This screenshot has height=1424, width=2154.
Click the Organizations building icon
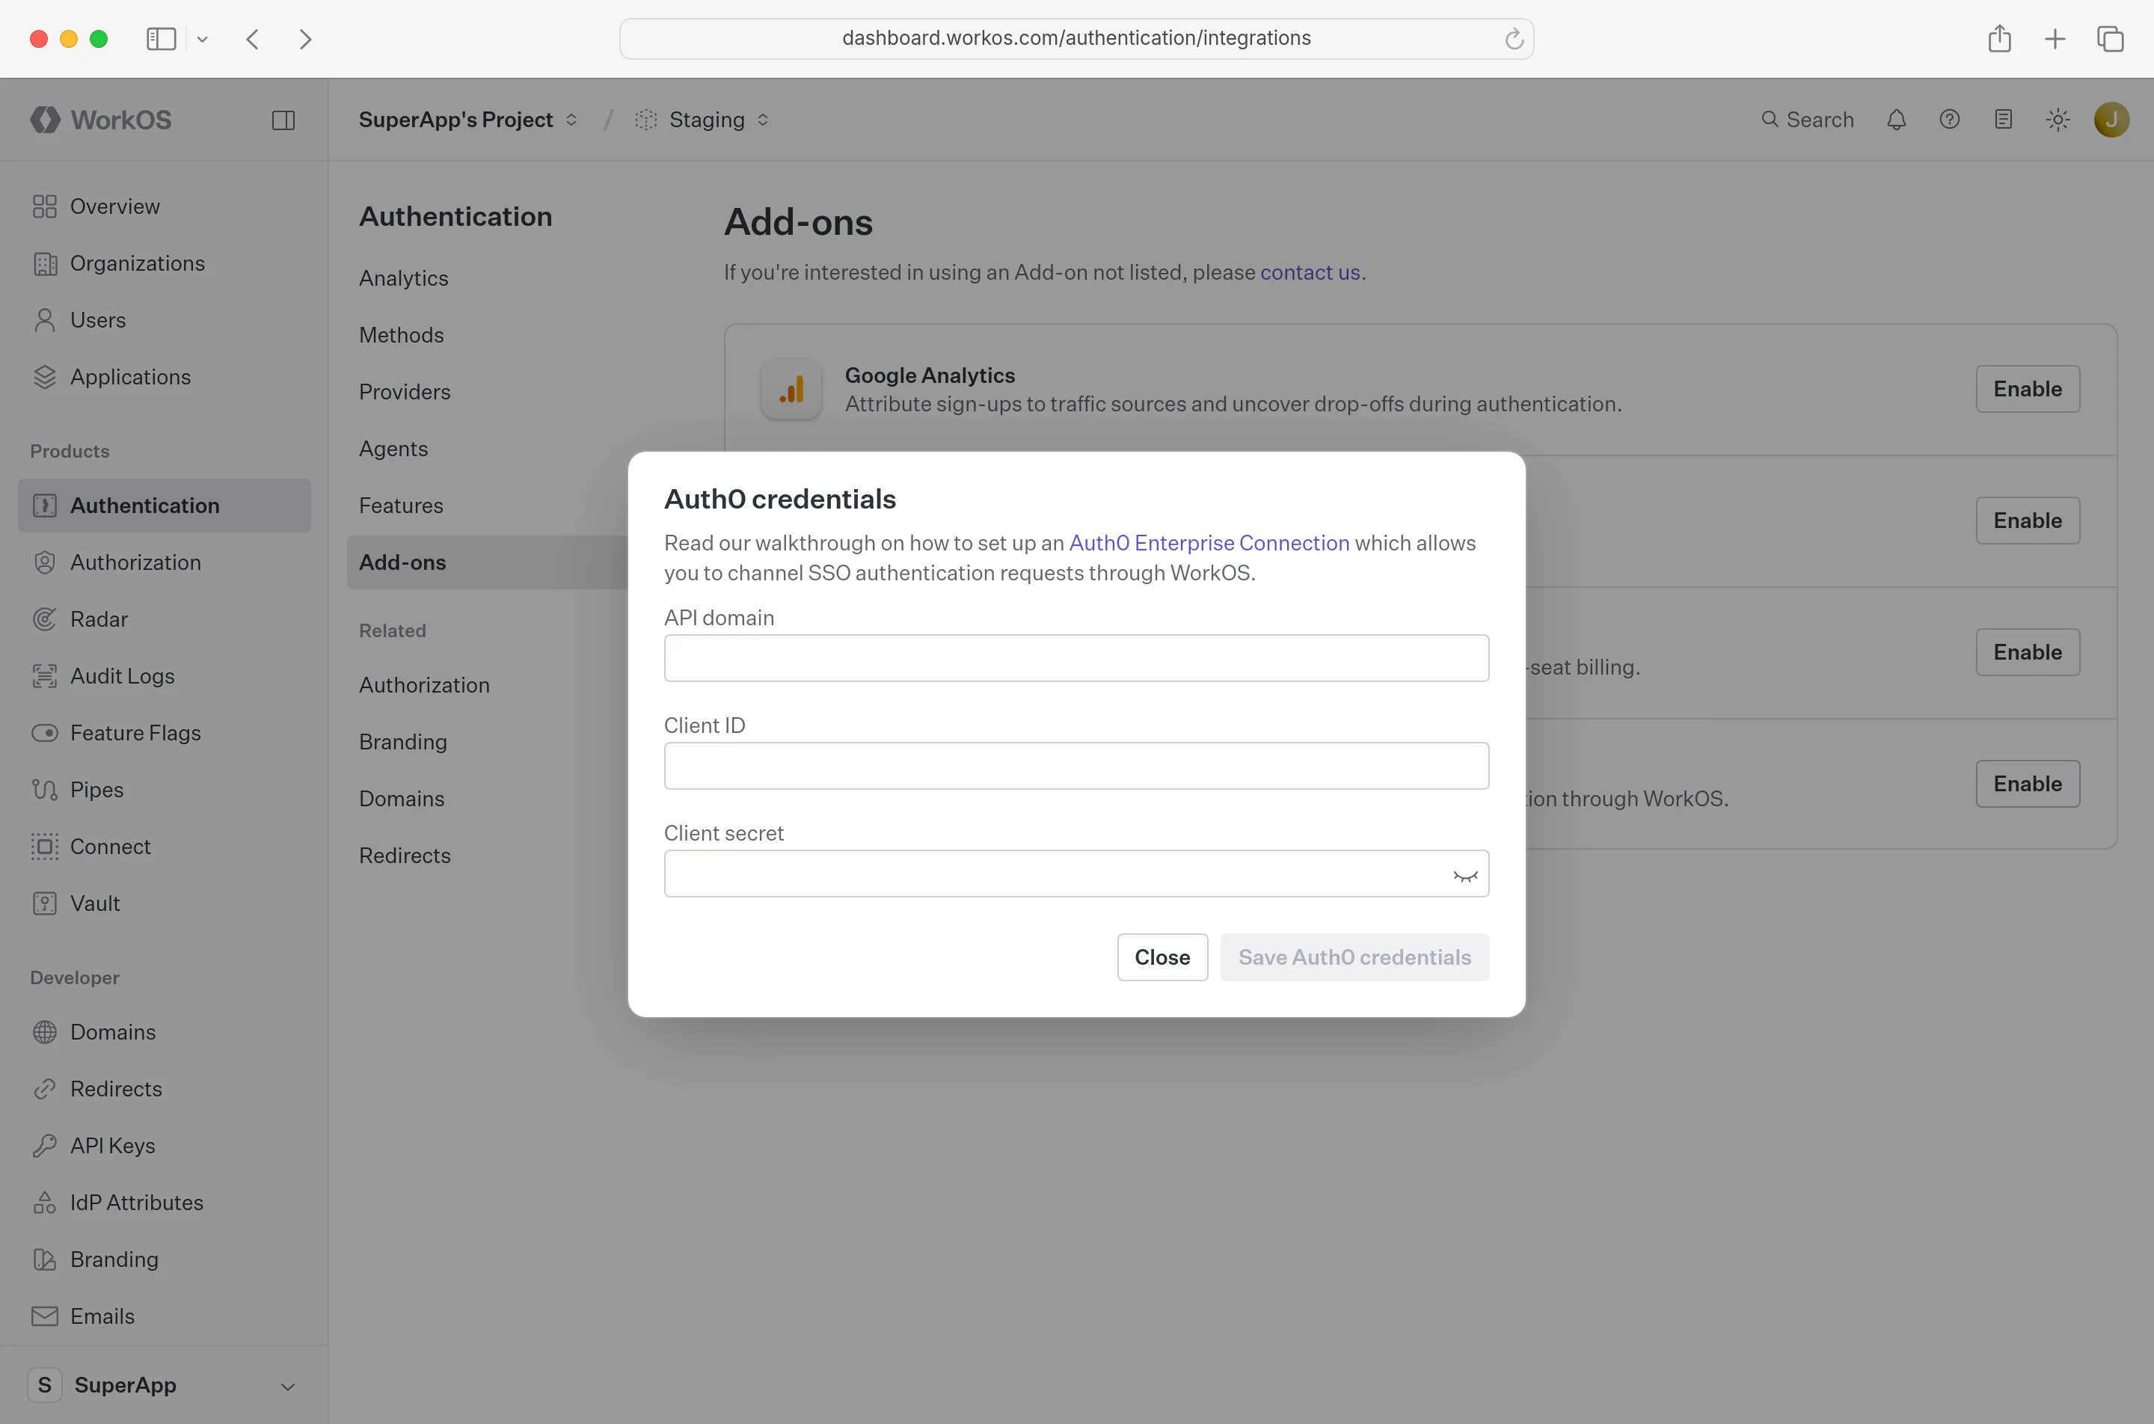[44, 263]
